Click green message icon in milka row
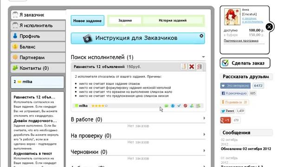 166,106
